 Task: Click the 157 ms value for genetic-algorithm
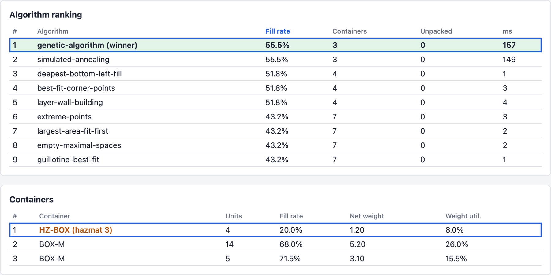pos(509,45)
